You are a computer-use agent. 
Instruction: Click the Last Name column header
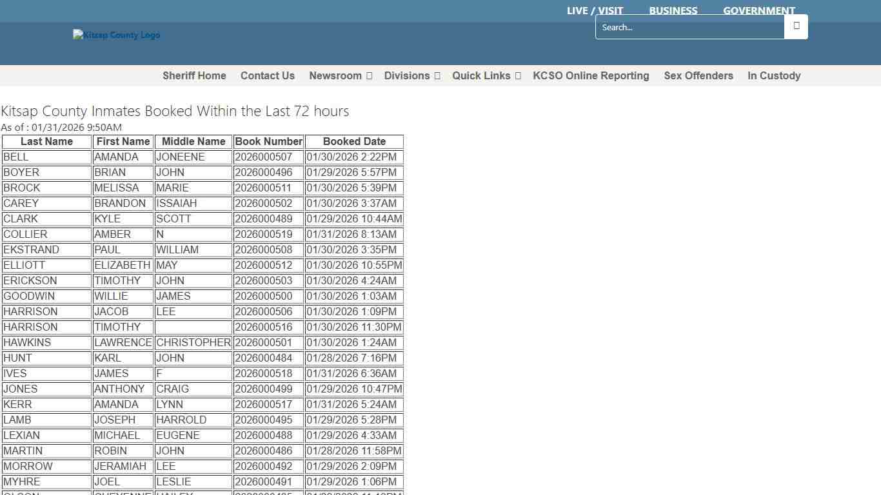[46, 141]
